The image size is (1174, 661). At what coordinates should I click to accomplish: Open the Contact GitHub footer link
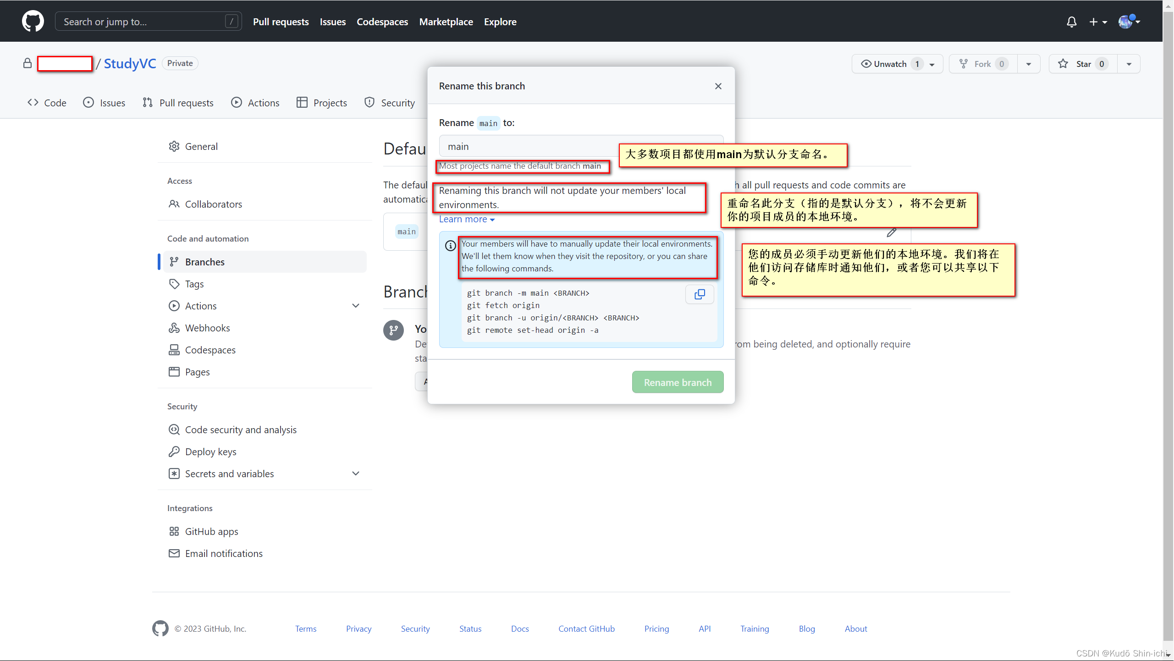tap(586, 628)
